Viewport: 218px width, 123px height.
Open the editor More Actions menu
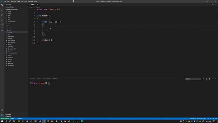pyautogui.click(x=216, y=4)
